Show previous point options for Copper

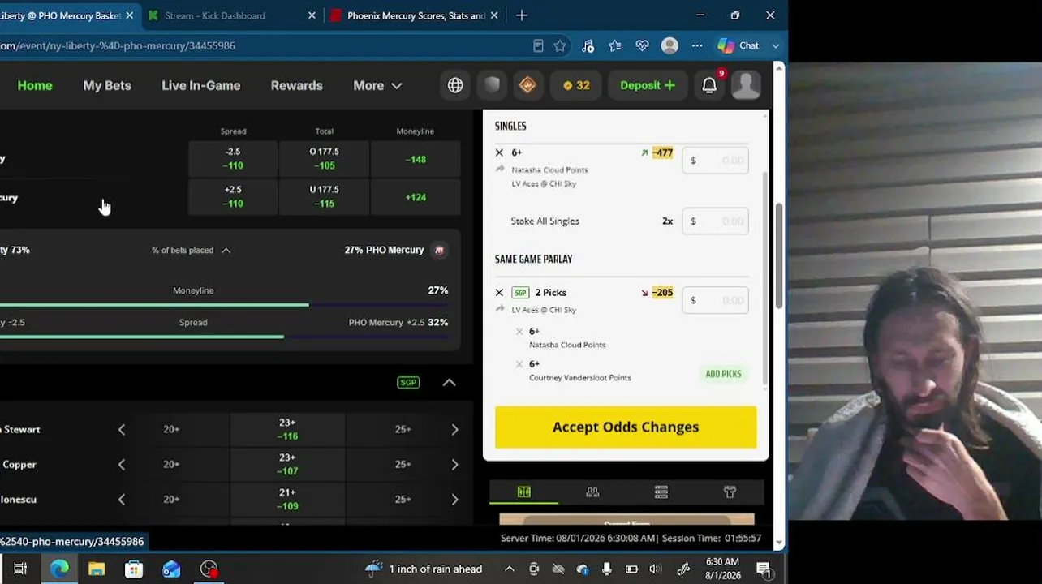122,464
